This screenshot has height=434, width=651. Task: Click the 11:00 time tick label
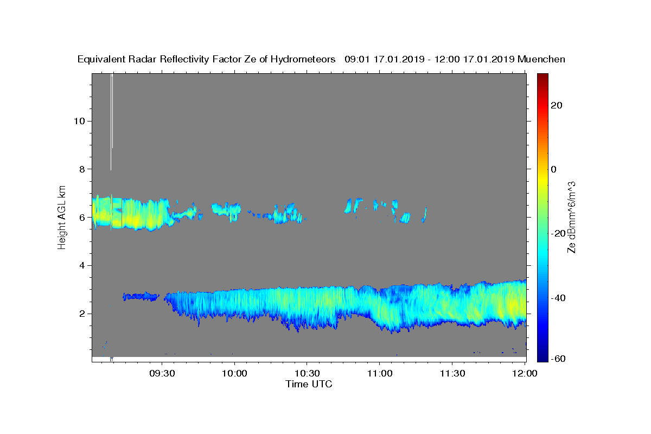coord(379,373)
